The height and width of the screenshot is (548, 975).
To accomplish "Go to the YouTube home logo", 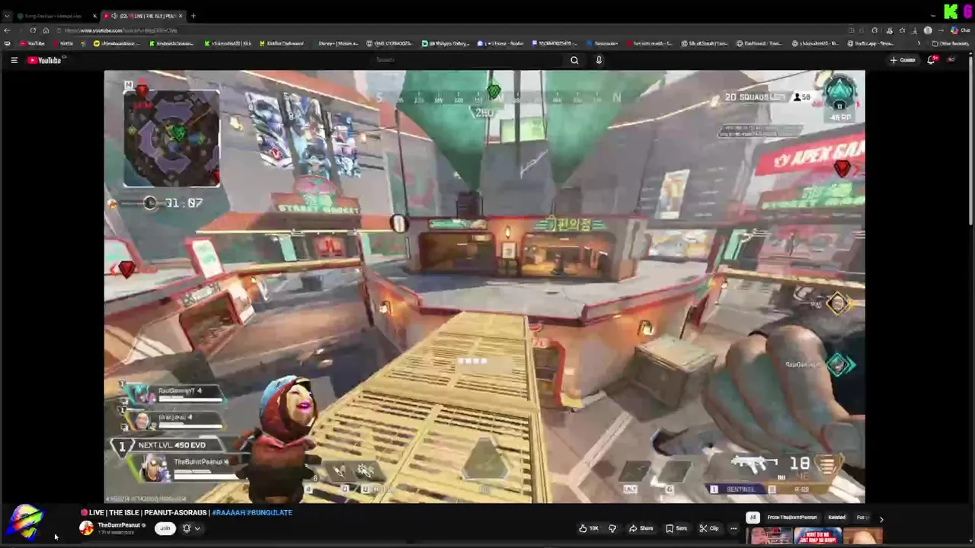I will 44,60.
